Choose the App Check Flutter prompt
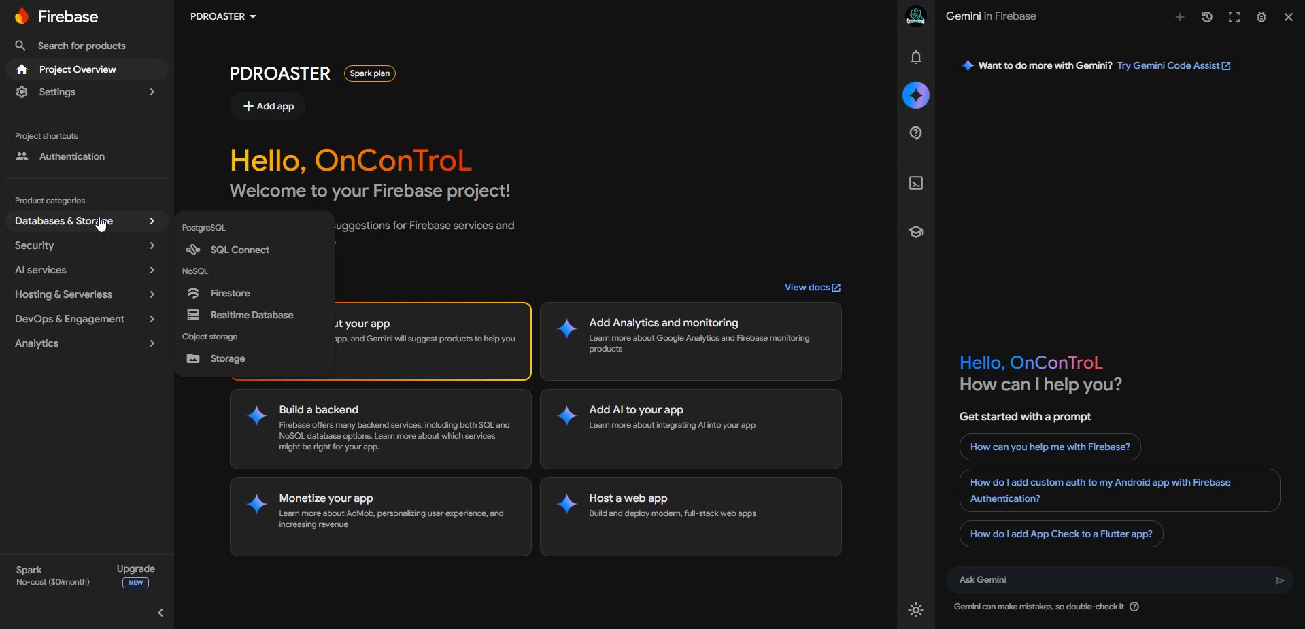Viewport: 1305px width, 629px height. click(1062, 534)
